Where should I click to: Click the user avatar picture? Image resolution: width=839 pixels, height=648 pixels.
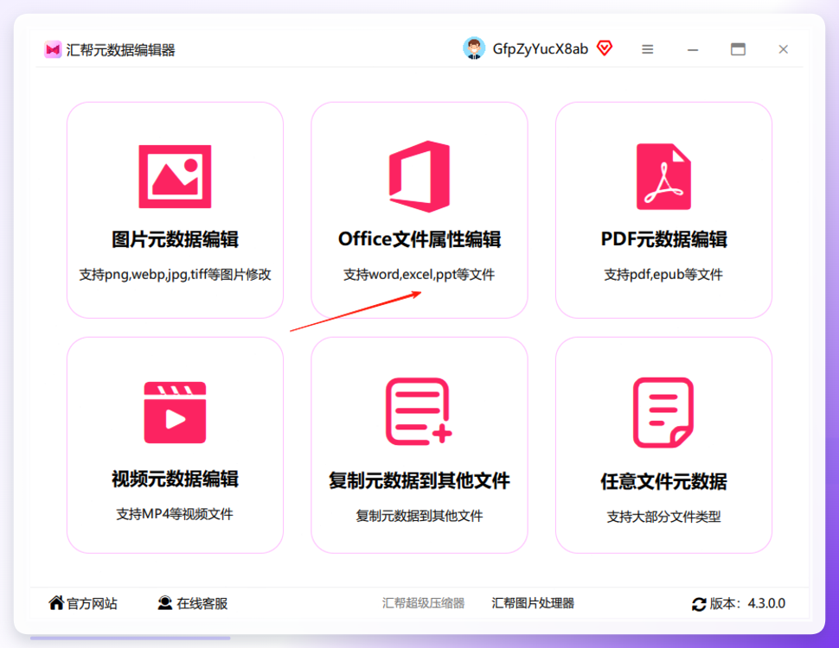click(x=473, y=48)
